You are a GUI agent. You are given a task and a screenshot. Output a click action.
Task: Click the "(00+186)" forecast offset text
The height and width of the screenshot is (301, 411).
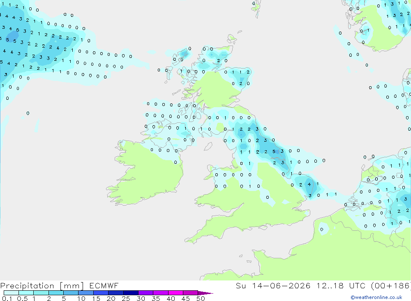tap(391, 286)
